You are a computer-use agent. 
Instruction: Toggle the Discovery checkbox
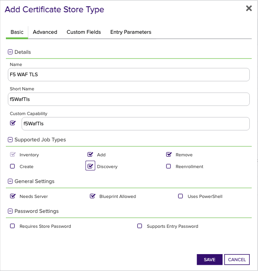tap(90, 166)
